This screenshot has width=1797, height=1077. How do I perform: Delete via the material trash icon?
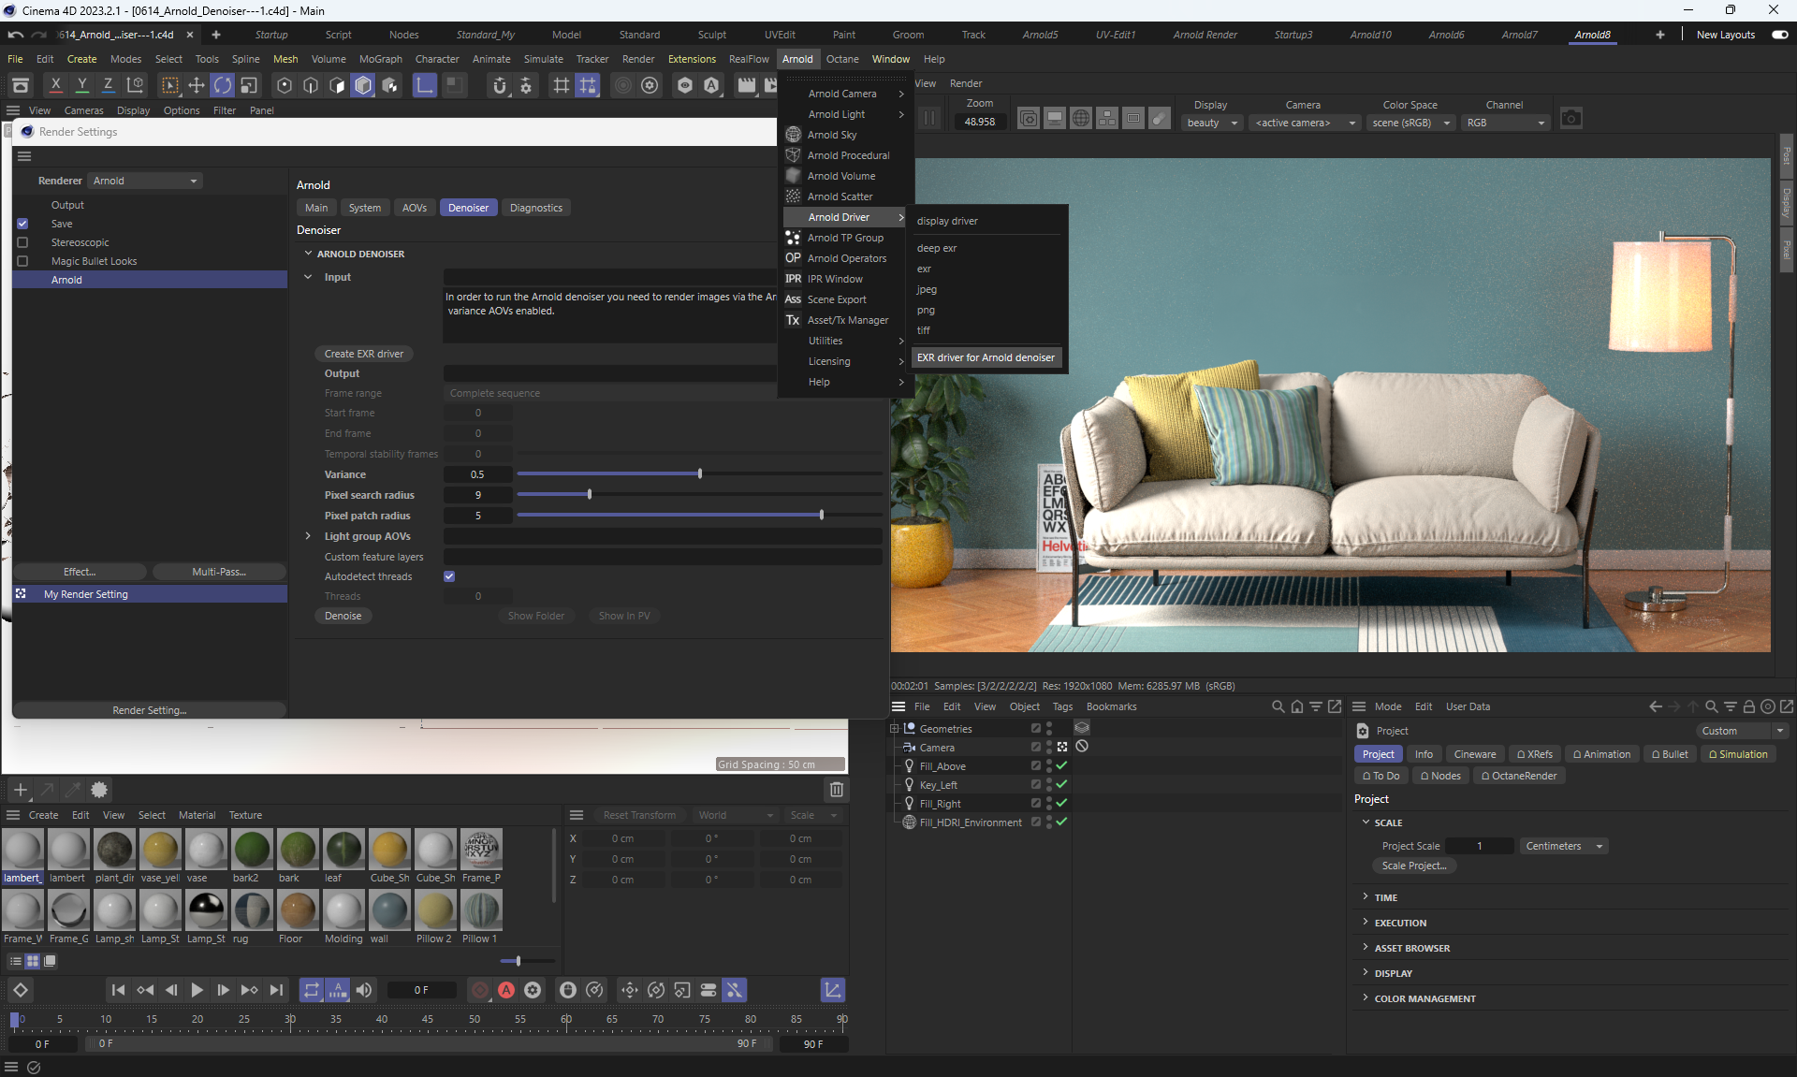pos(837,790)
